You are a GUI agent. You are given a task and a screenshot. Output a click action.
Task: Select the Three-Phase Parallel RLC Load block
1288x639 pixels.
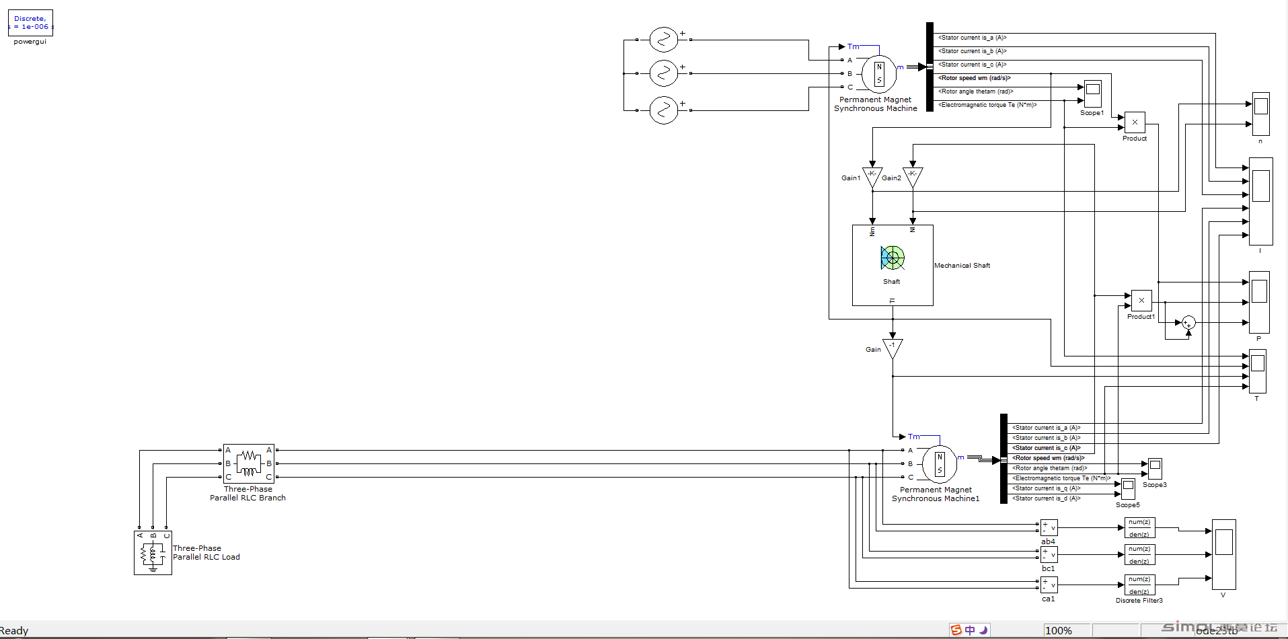(153, 553)
